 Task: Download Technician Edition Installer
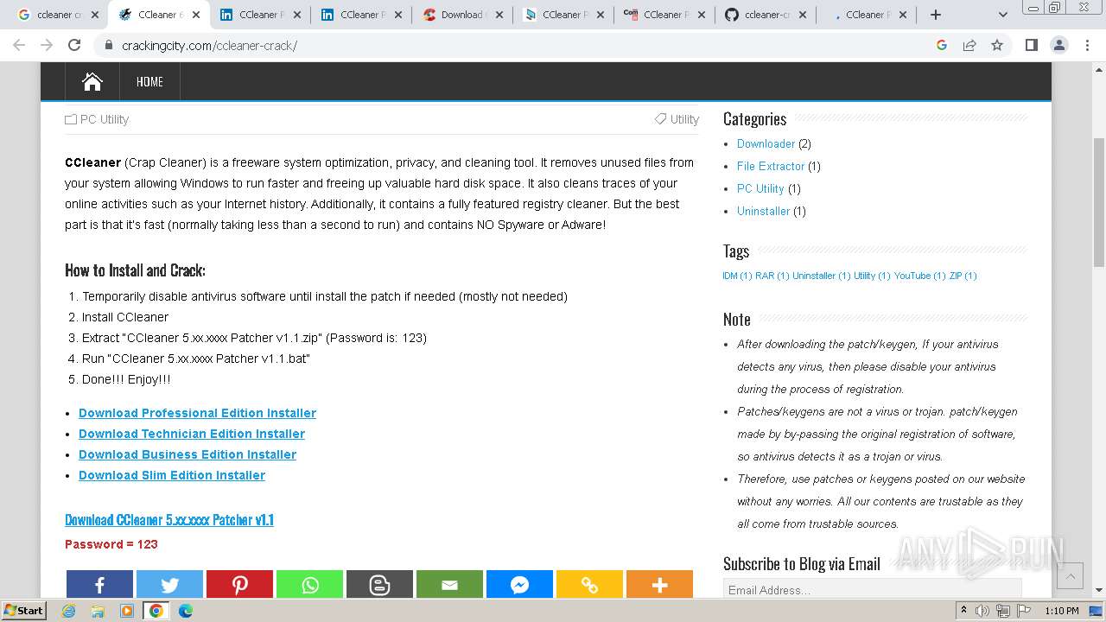pyautogui.click(x=192, y=434)
